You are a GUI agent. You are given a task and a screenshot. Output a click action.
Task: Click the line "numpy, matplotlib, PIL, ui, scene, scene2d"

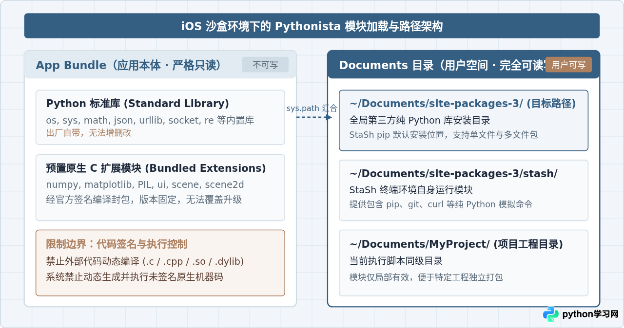[145, 185]
